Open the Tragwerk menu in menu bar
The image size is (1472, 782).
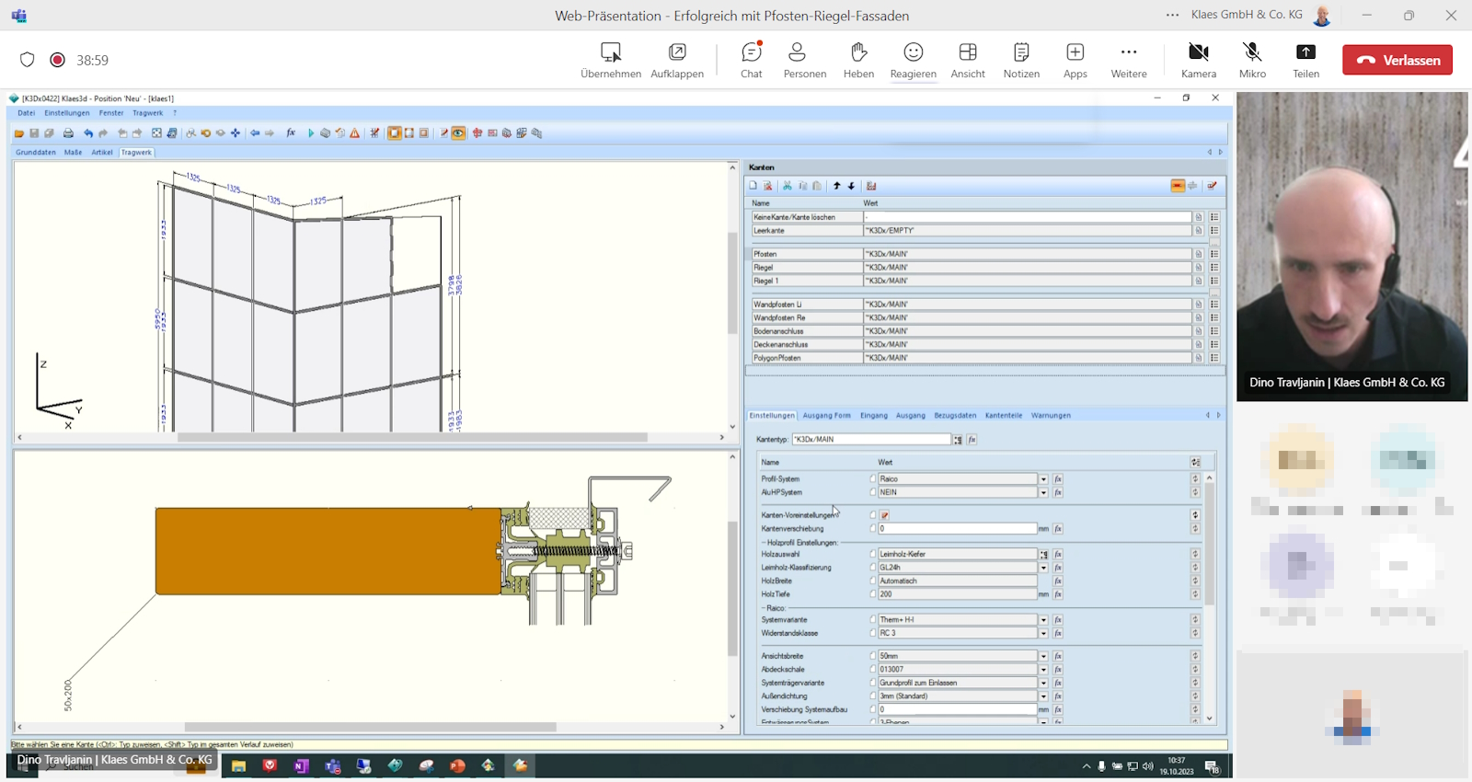point(147,113)
